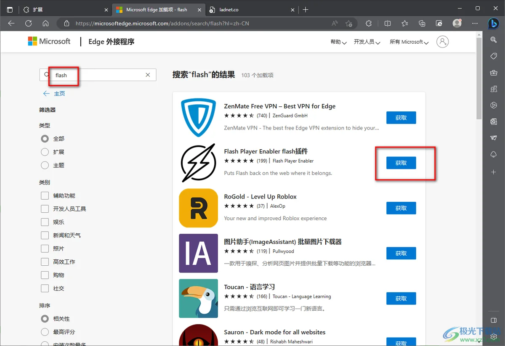The image size is (505, 346).
Task: Select the Microsoft Edge 加载项 tab
Action: coord(158,9)
